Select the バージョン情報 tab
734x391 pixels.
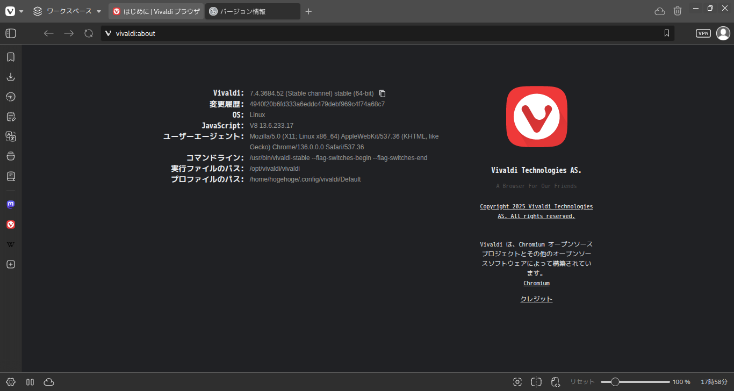pos(253,11)
